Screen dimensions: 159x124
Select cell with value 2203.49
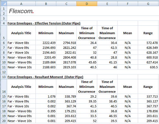[x=46, y=57]
